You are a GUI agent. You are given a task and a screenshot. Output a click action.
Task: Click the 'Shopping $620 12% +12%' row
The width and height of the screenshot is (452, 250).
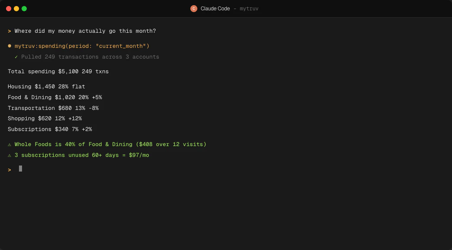tap(44, 119)
